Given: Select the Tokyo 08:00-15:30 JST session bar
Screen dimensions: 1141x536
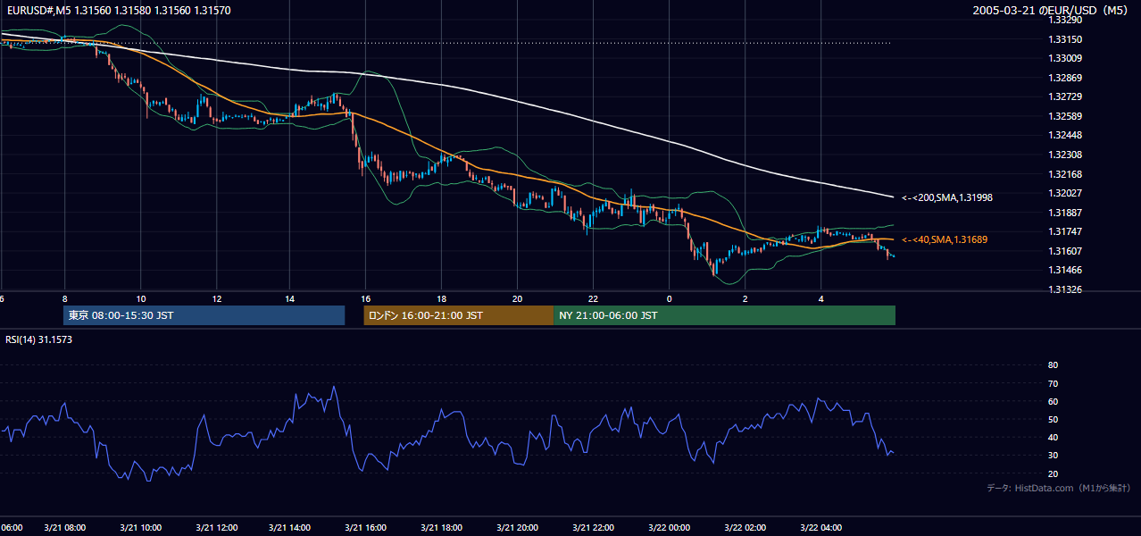Looking at the screenshot, I should [x=204, y=315].
